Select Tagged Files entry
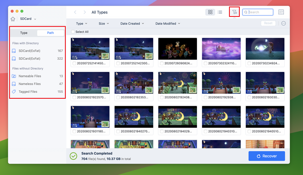This screenshot has height=175, width=303. 37,91
